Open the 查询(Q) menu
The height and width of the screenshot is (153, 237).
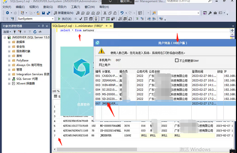pos(48,7)
